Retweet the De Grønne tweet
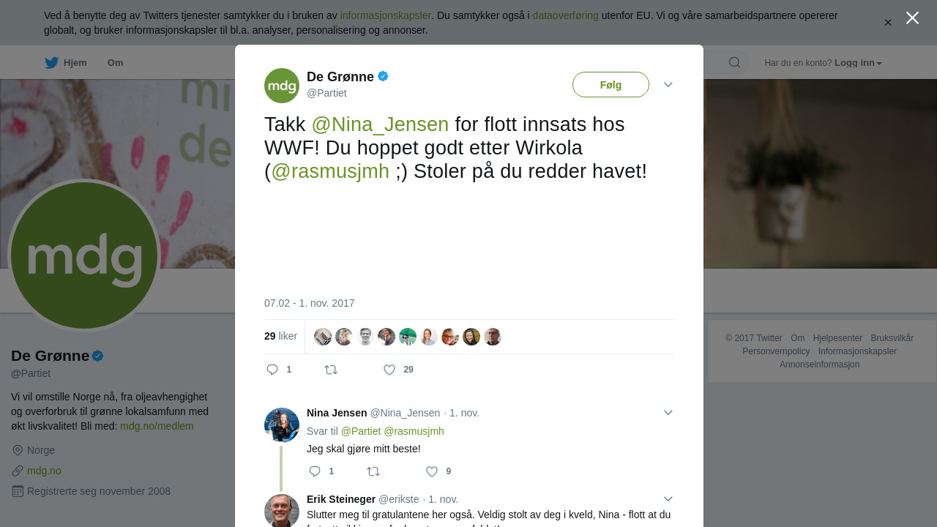The image size is (937, 527). pos(331,370)
